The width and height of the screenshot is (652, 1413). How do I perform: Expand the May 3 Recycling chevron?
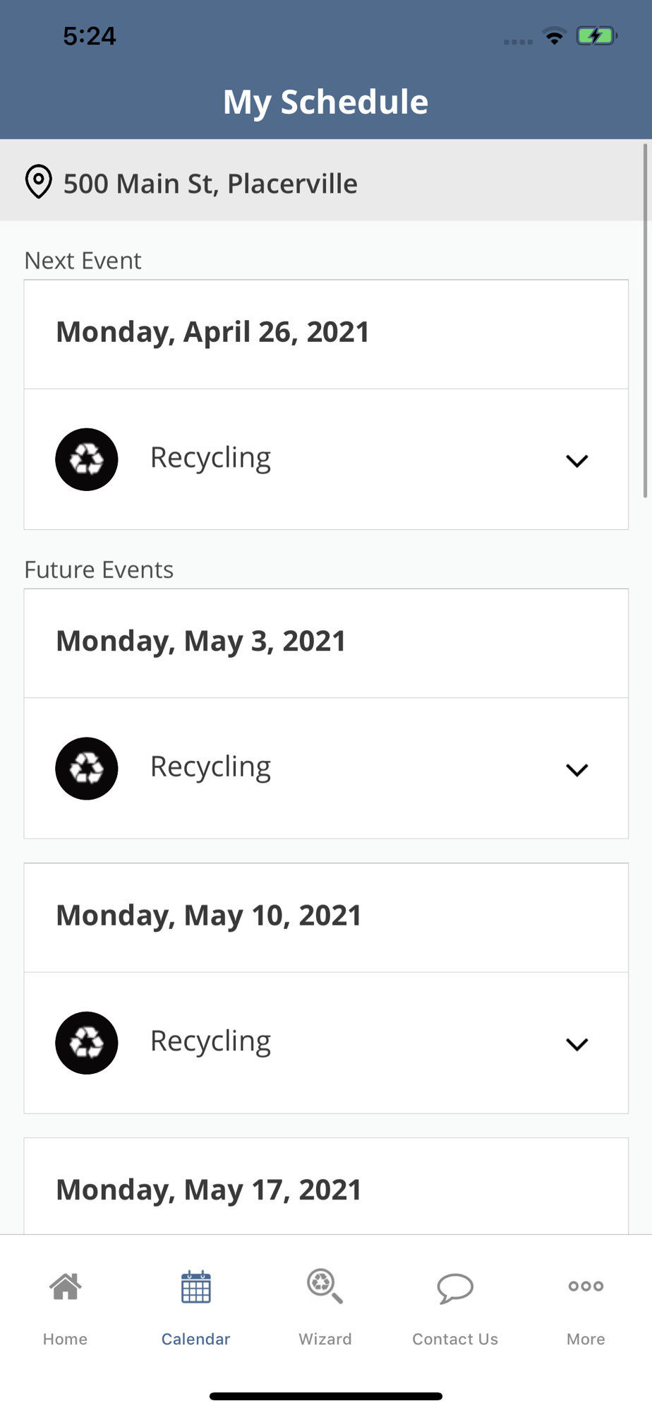tap(577, 770)
